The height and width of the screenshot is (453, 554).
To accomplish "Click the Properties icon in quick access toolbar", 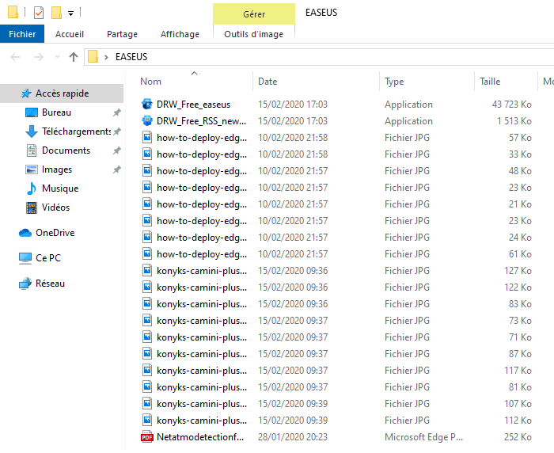I will pos(39,13).
